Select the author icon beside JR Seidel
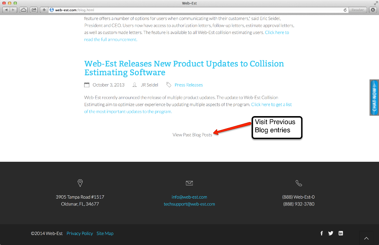 coord(135,85)
